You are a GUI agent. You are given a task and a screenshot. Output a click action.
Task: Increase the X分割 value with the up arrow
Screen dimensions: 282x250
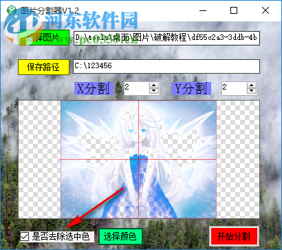coord(154,85)
